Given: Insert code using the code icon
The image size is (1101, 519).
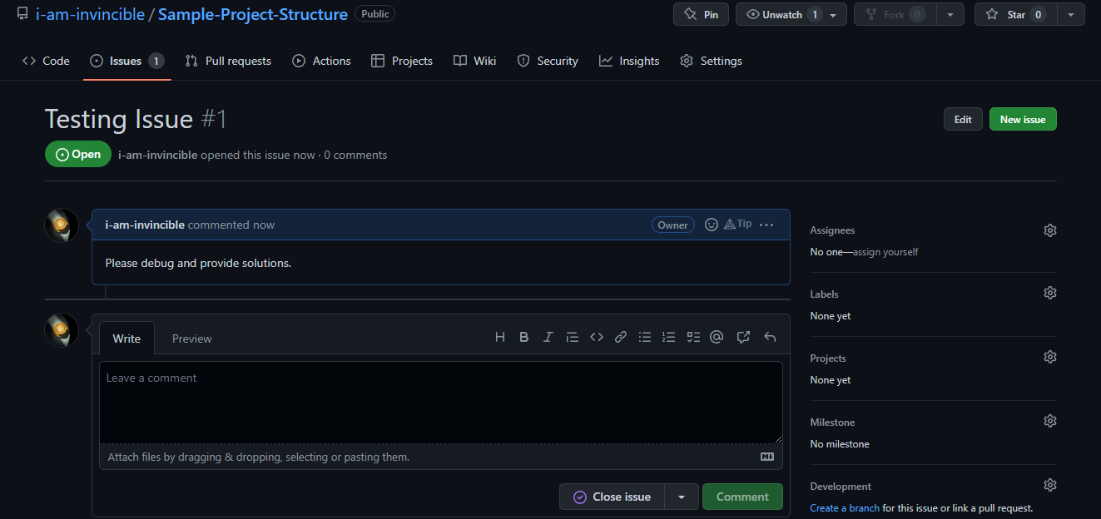Looking at the screenshot, I should tap(596, 337).
